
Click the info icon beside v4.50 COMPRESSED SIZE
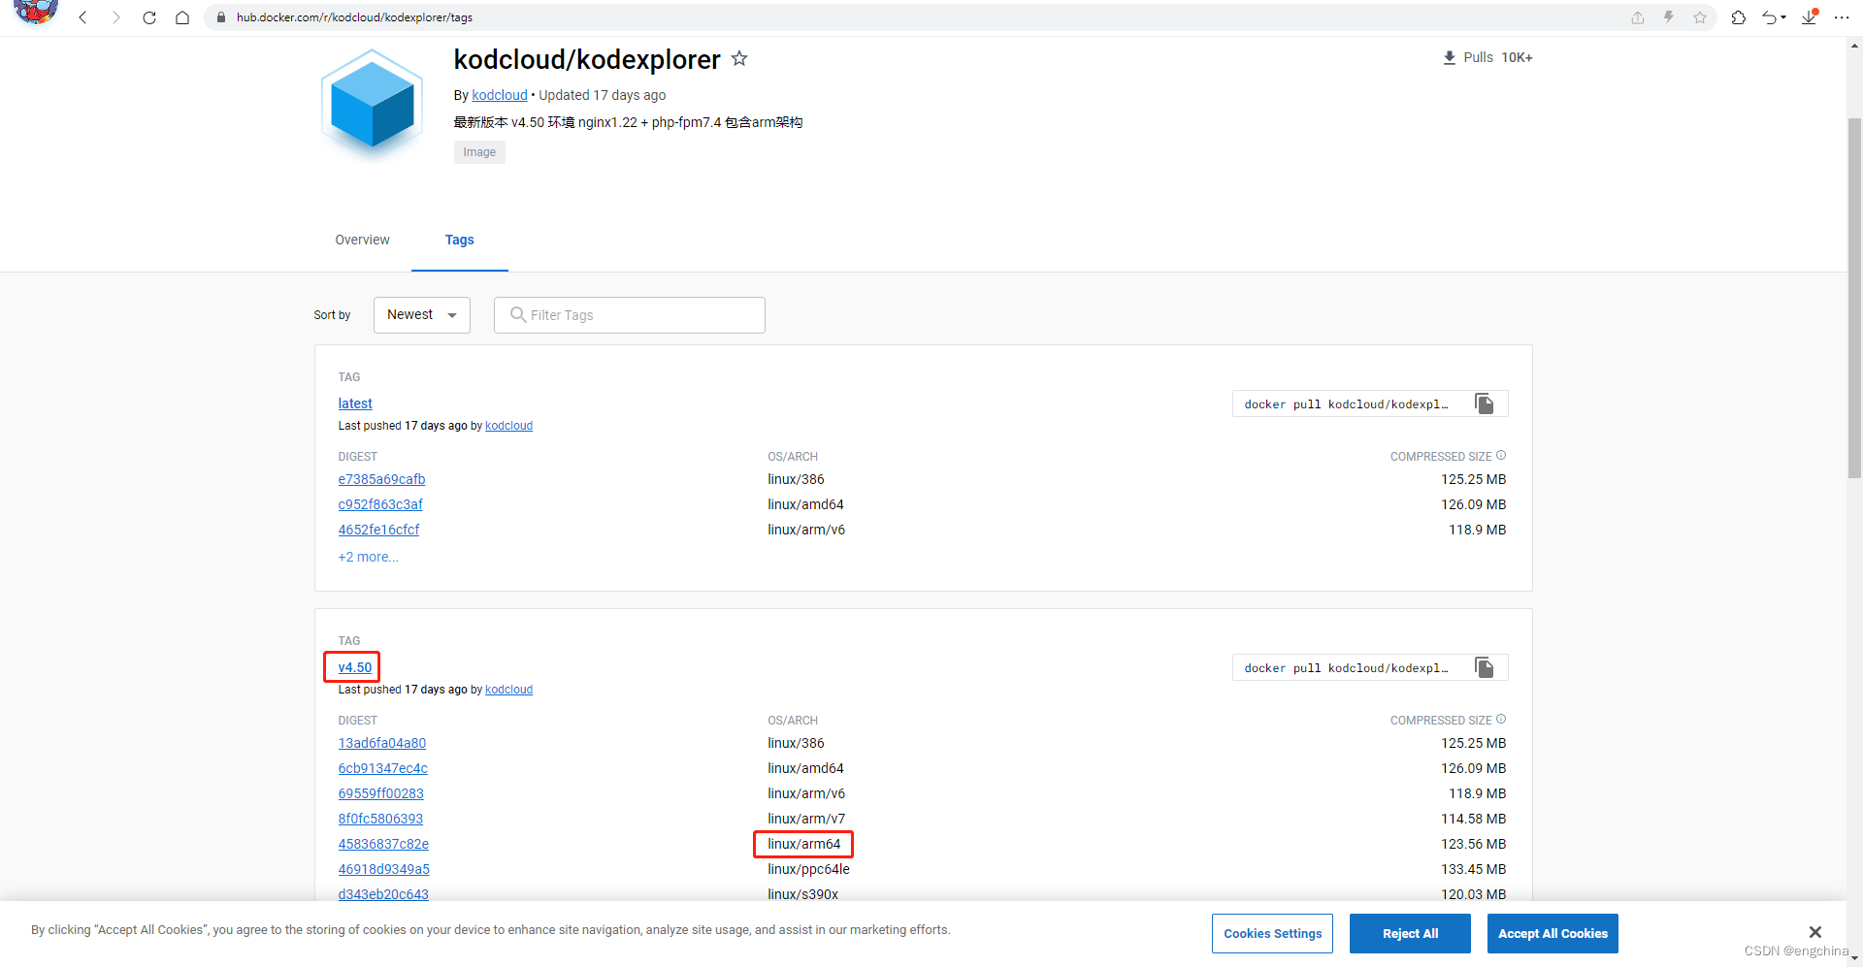1501,720
